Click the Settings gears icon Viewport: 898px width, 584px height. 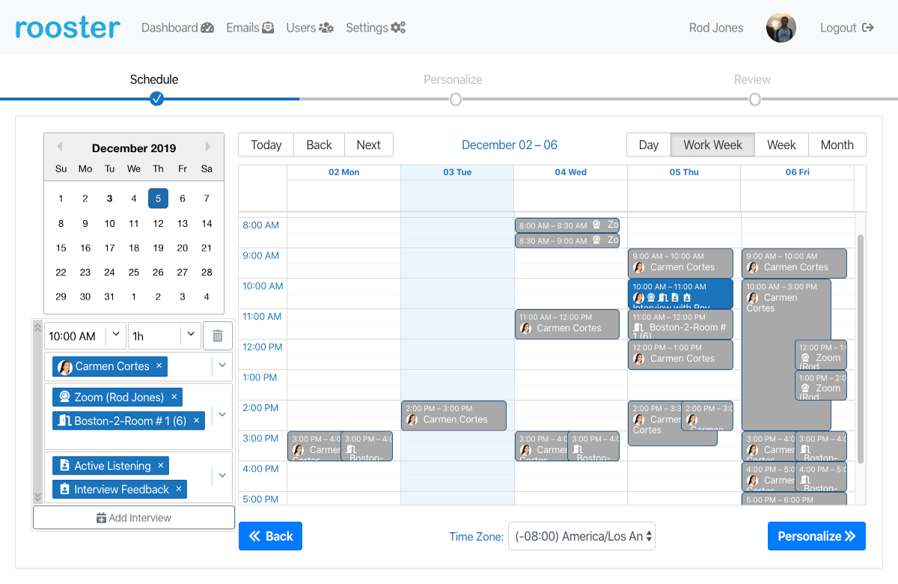397,27
